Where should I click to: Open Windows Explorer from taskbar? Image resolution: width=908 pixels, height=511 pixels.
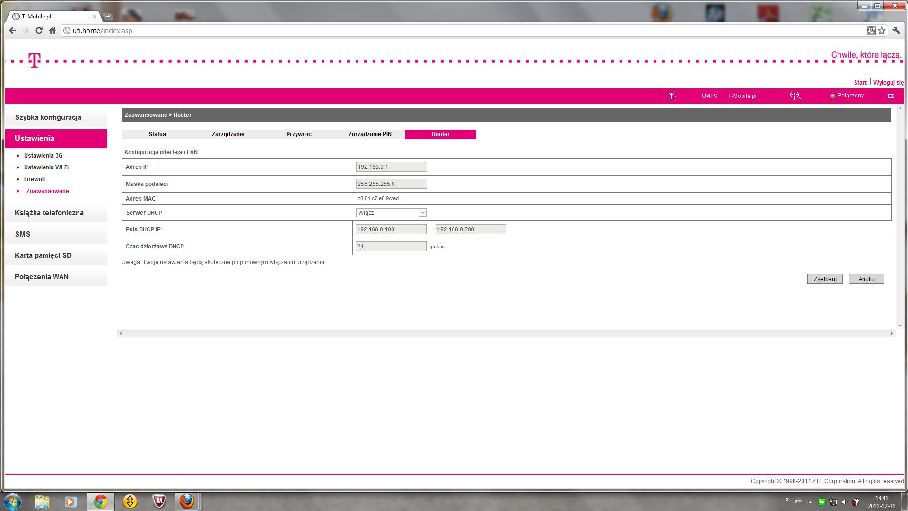point(42,502)
